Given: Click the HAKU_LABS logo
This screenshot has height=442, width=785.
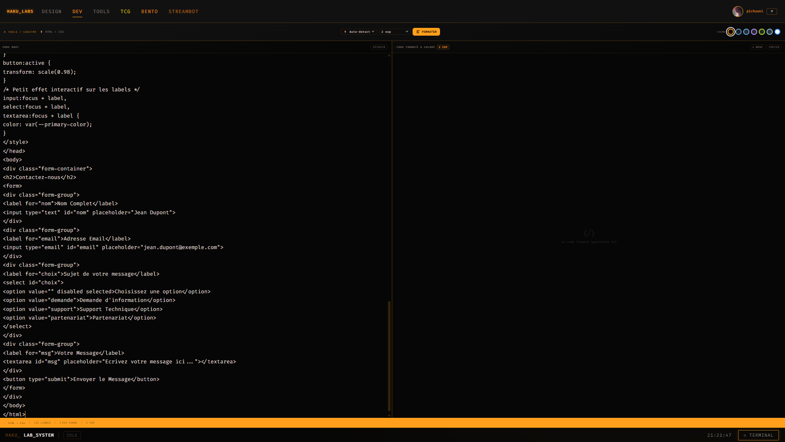Looking at the screenshot, I should click(x=20, y=11).
